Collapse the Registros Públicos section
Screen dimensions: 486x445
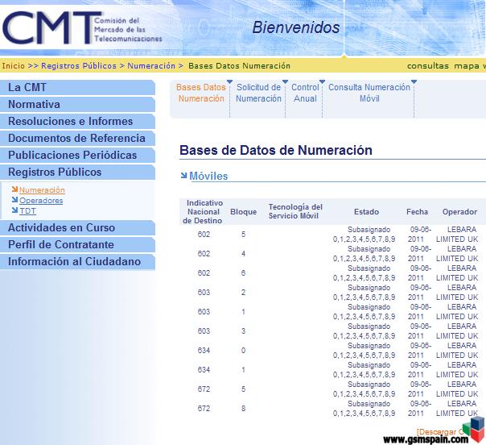(77, 172)
